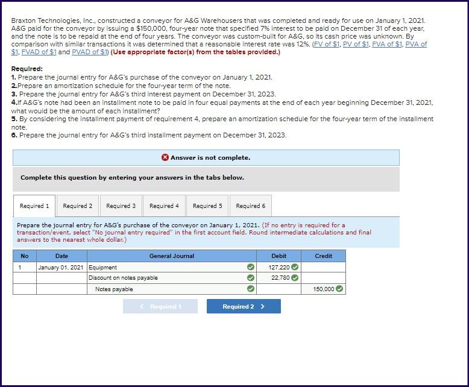Open the PV of $1 table link
This screenshot has width=469, height=387.
coord(356,44)
